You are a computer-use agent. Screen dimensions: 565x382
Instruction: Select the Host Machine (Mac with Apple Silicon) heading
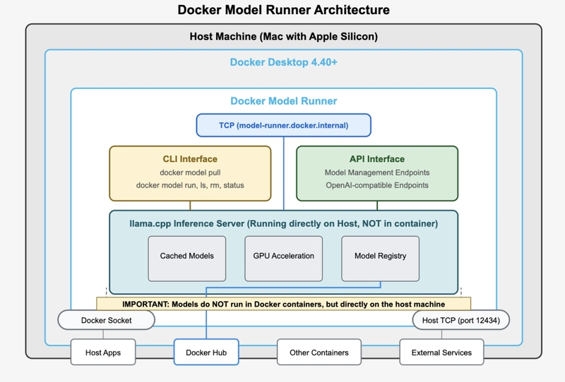click(284, 37)
